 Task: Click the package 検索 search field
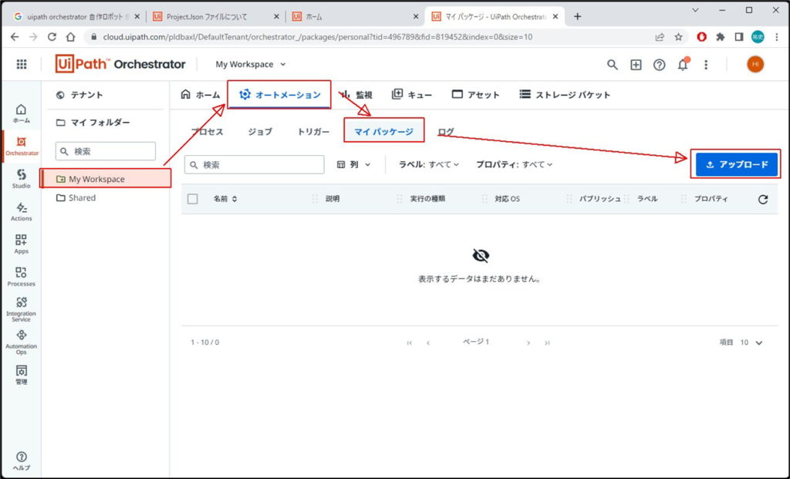(x=254, y=165)
